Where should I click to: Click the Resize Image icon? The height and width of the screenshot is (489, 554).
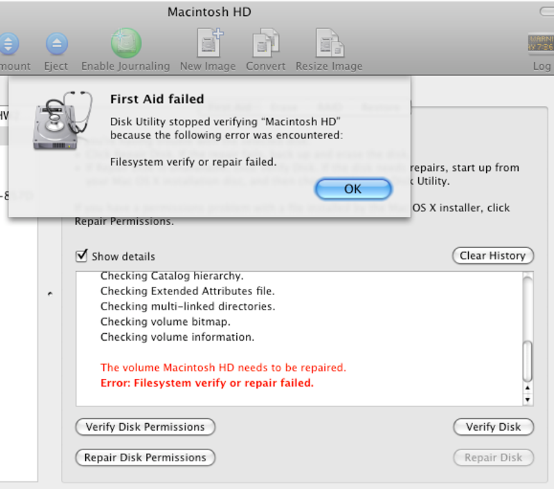[x=330, y=42]
